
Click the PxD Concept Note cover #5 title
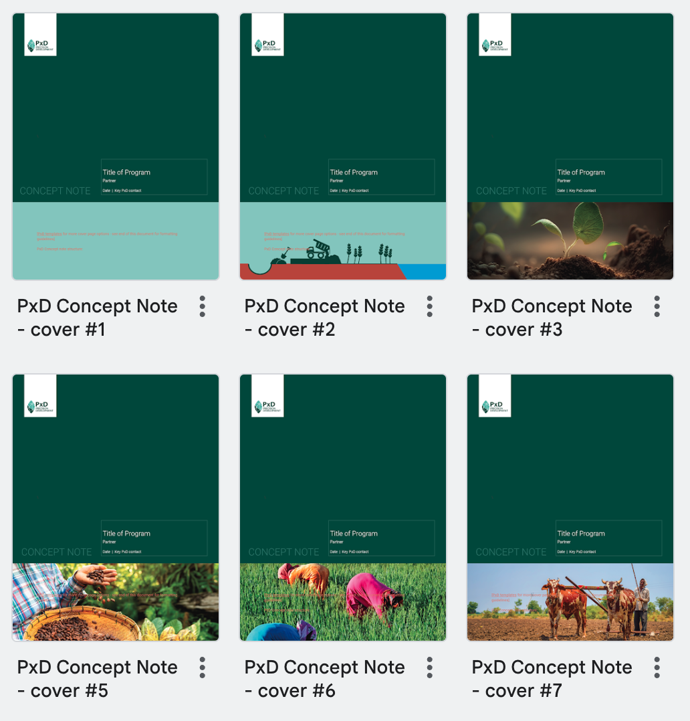(98, 679)
